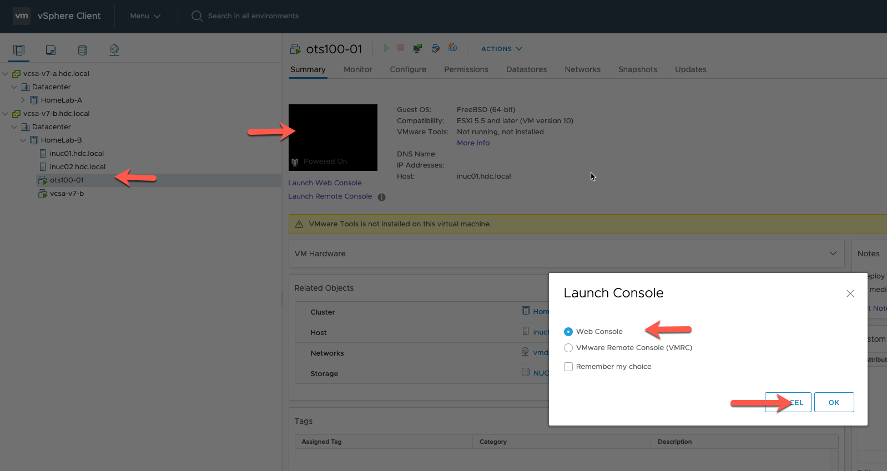Click the Edit Settings pencil toolbar icon
The width and height of the screenshot is (887, 471).
pyautogui.click(x=436, y=48)
